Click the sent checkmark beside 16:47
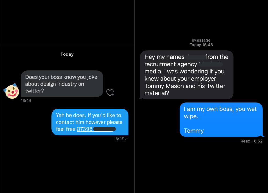268x193 pixels. coord(126,139)
